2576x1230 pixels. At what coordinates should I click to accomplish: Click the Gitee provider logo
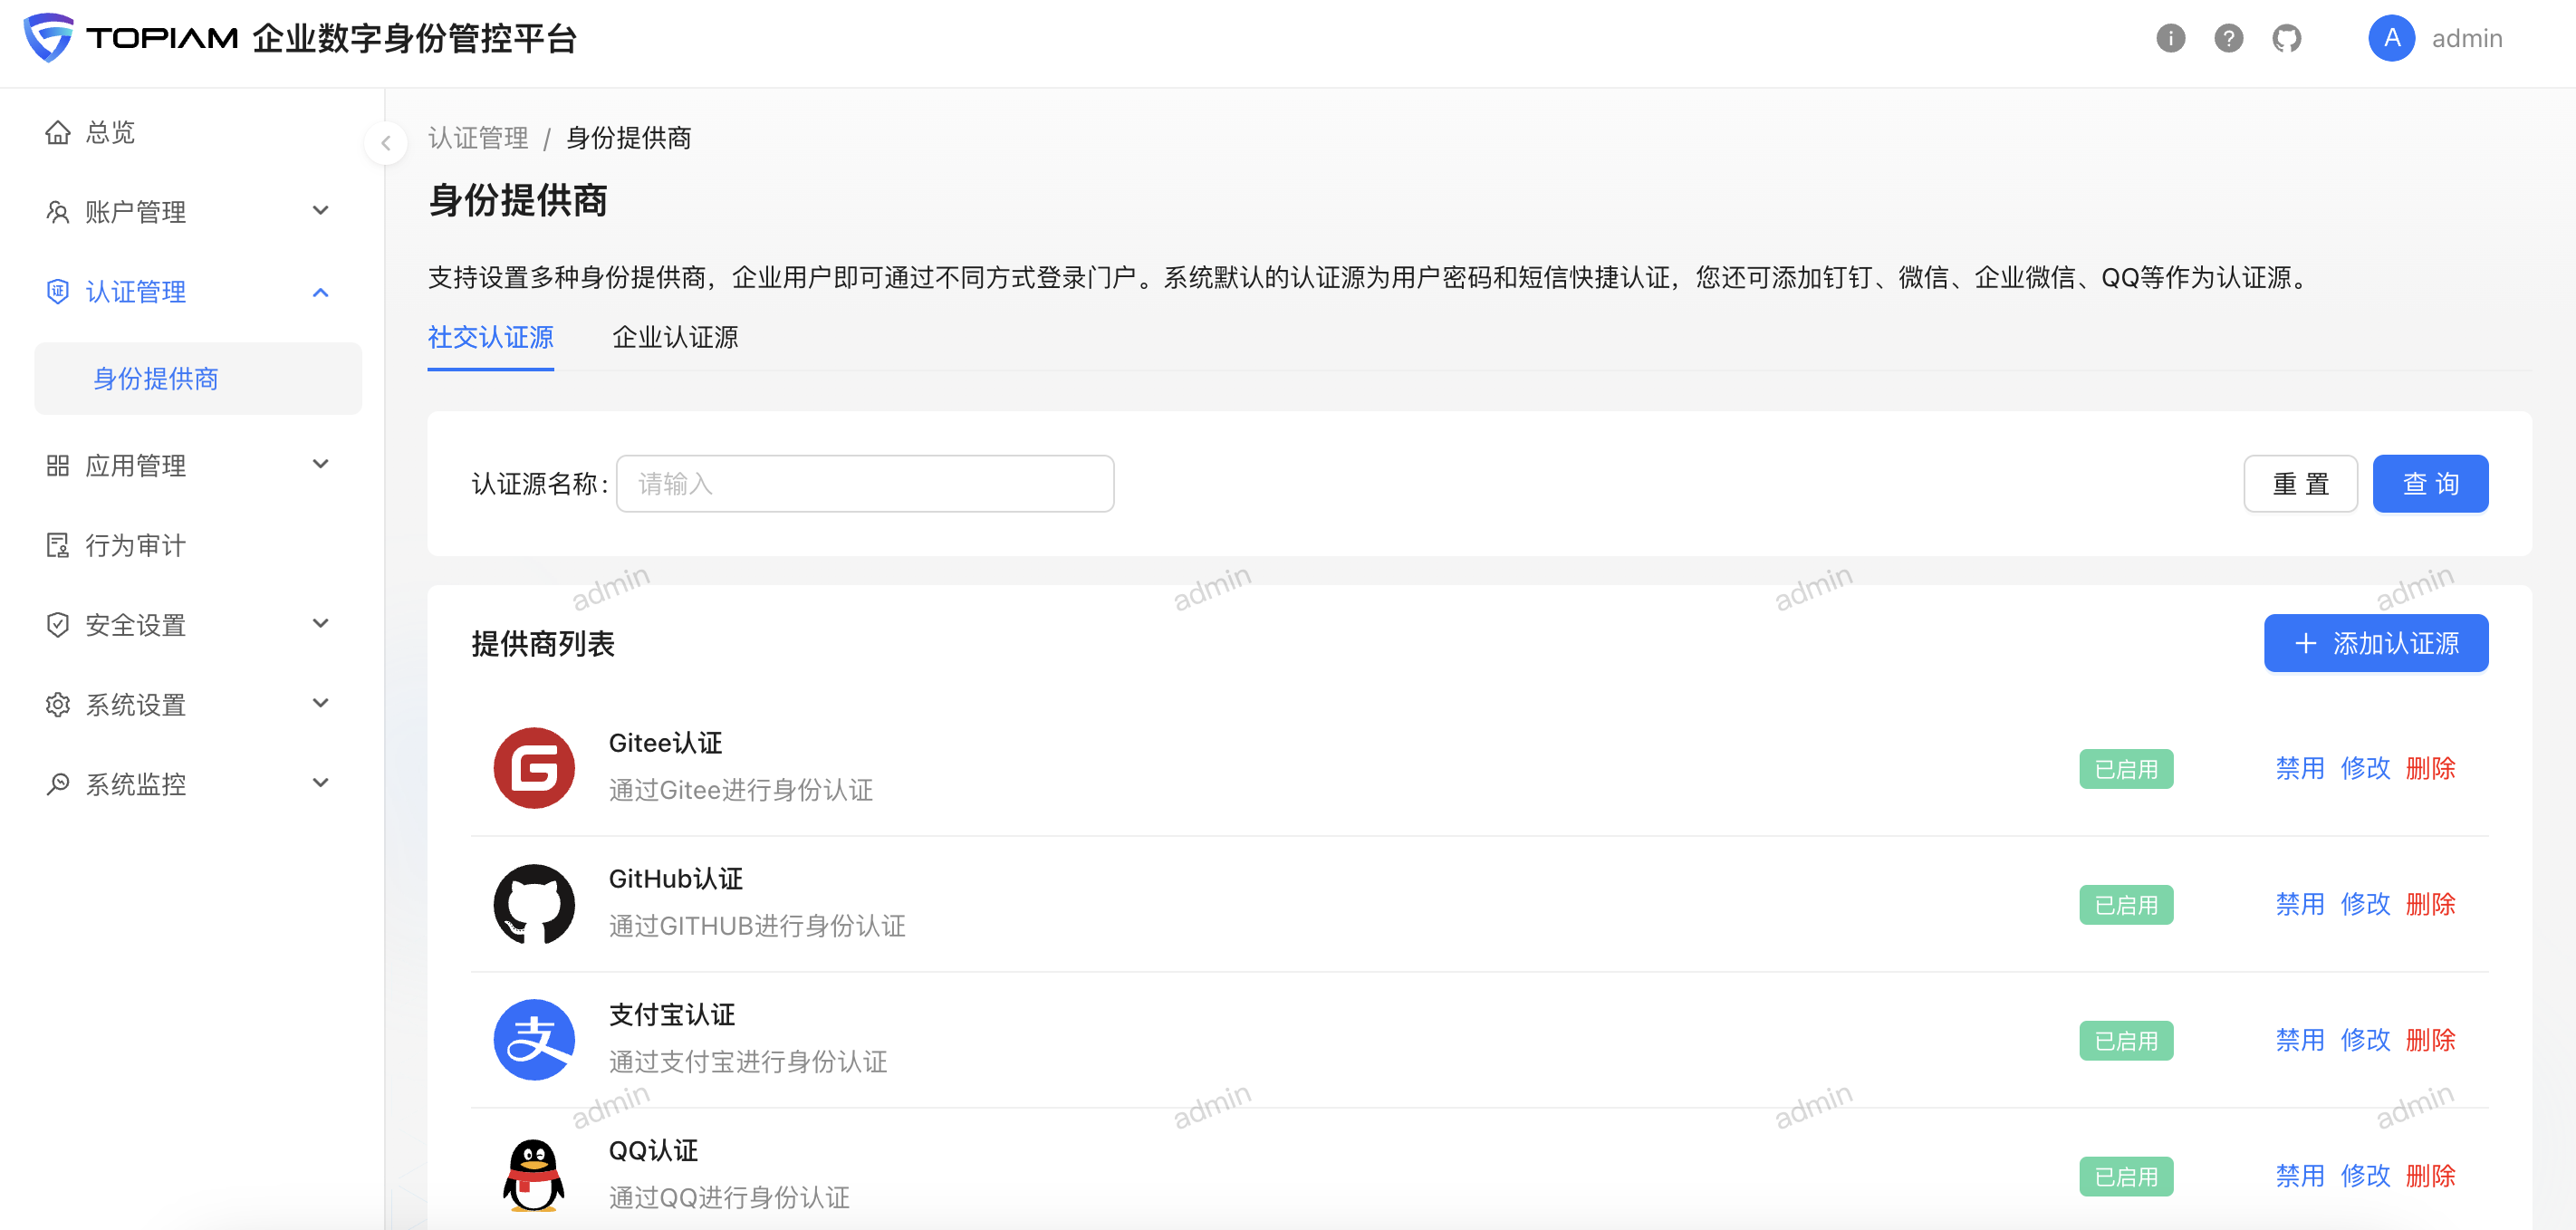[534, 767]
